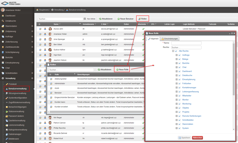Uncheck the Berichte rights checkbox
238x143 pixels.
point(180,63)
